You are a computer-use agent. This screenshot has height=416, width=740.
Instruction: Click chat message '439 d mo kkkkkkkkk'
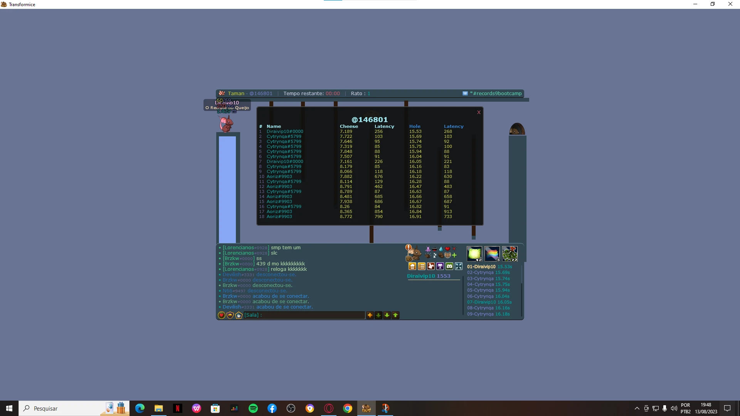(x=281, y=264)
